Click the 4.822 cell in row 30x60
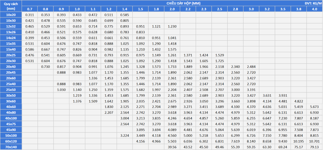This screenshot has height=150, width=323. click(298, 101)
